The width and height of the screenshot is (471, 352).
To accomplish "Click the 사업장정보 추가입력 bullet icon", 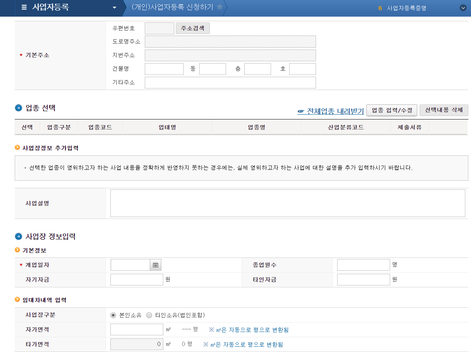I will (17, 147).
